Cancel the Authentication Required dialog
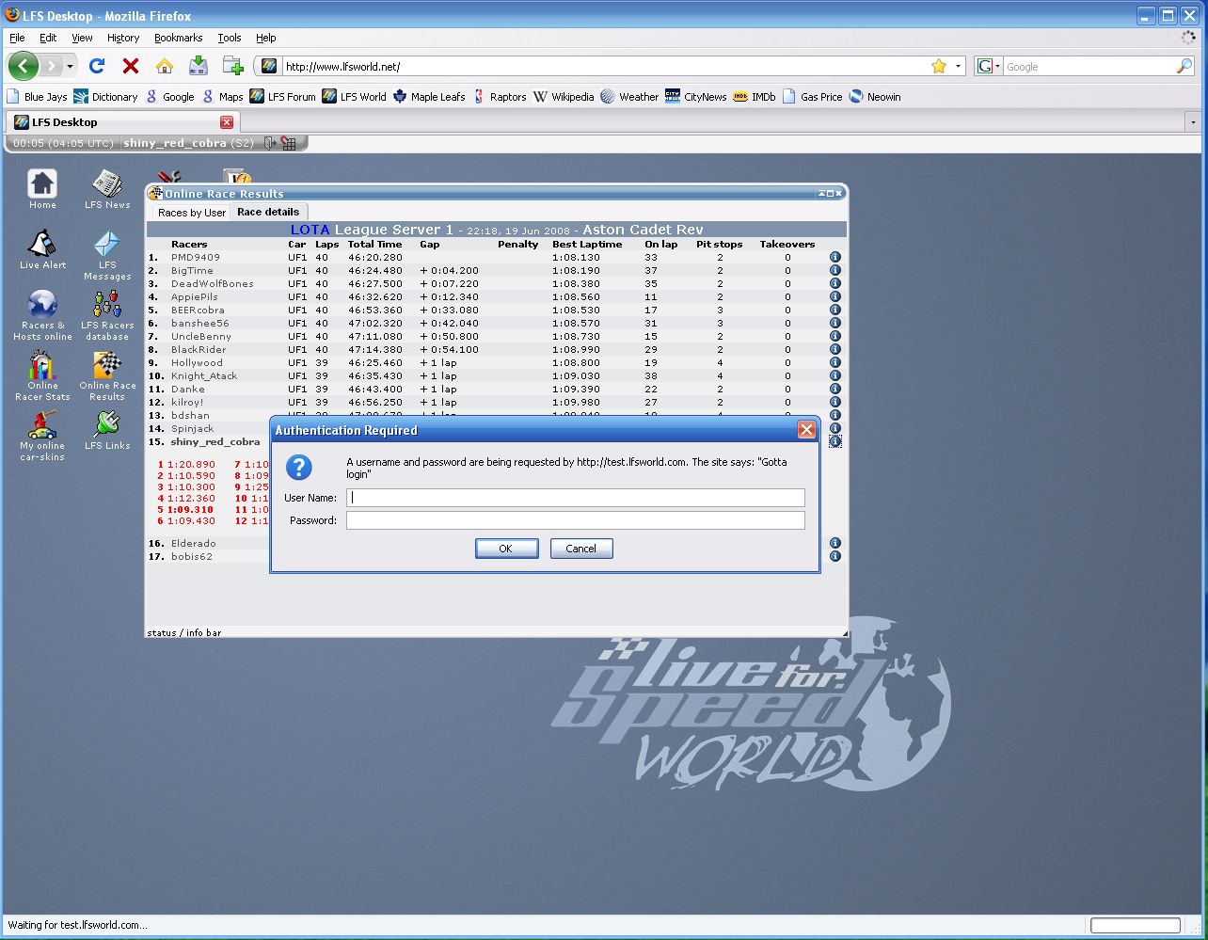 click(x=581, y=549)
